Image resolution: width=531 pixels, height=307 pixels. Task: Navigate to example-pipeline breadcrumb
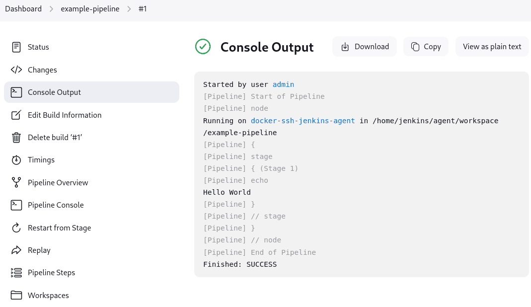90,9
